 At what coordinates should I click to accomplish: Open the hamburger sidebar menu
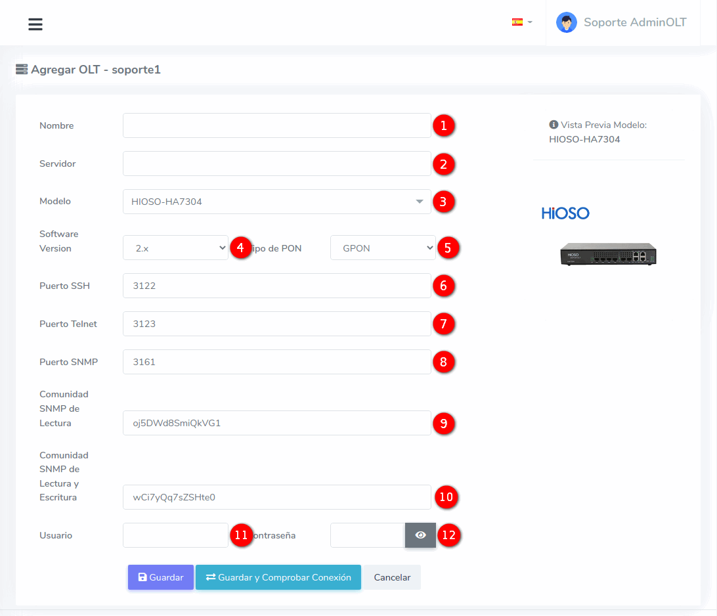click(35, 24)
